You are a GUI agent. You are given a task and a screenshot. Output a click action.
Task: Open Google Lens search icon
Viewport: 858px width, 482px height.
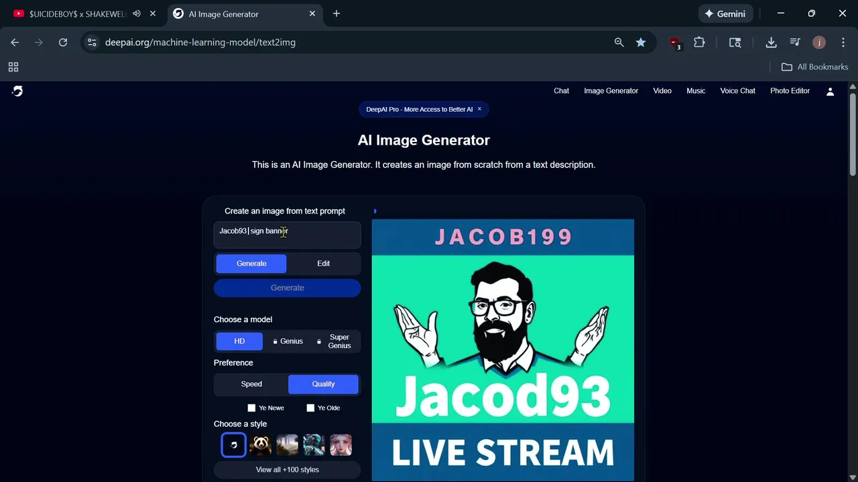pyautogui.click(x=735, y=42)
